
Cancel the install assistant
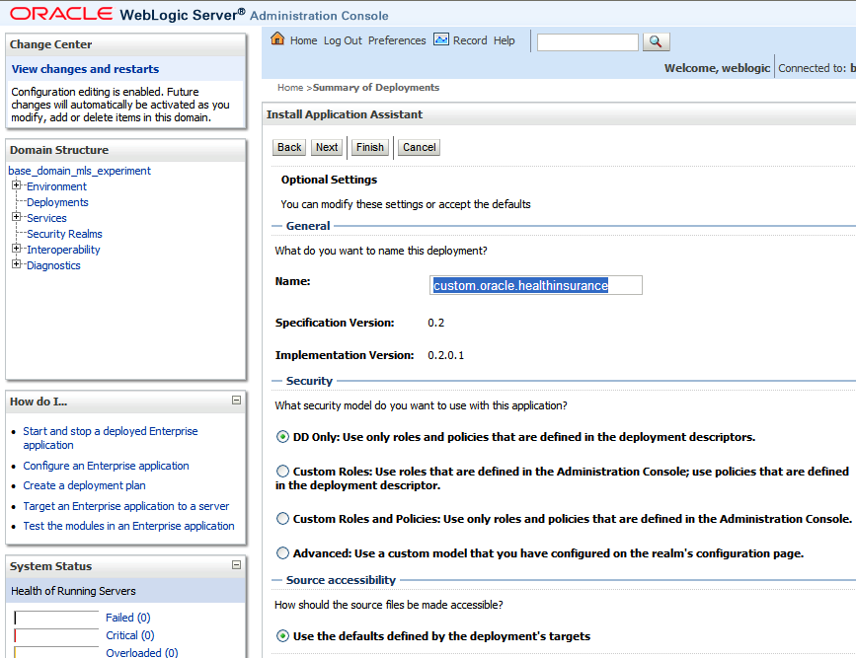tap(420, 147)
